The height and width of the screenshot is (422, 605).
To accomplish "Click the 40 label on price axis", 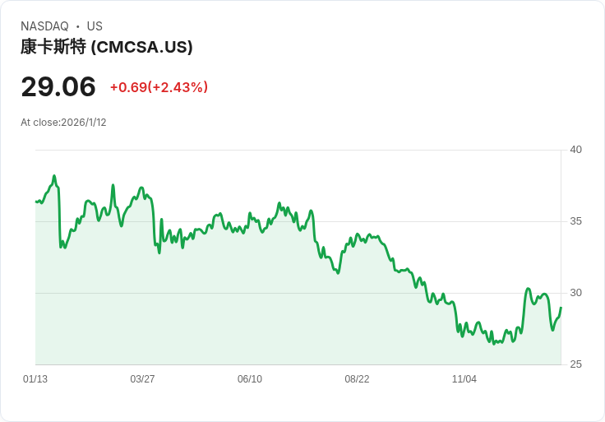I will 575,150.
